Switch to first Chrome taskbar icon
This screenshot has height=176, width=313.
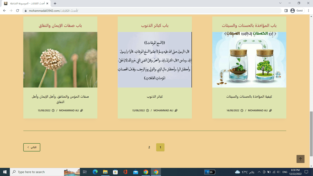pos(146,172)
